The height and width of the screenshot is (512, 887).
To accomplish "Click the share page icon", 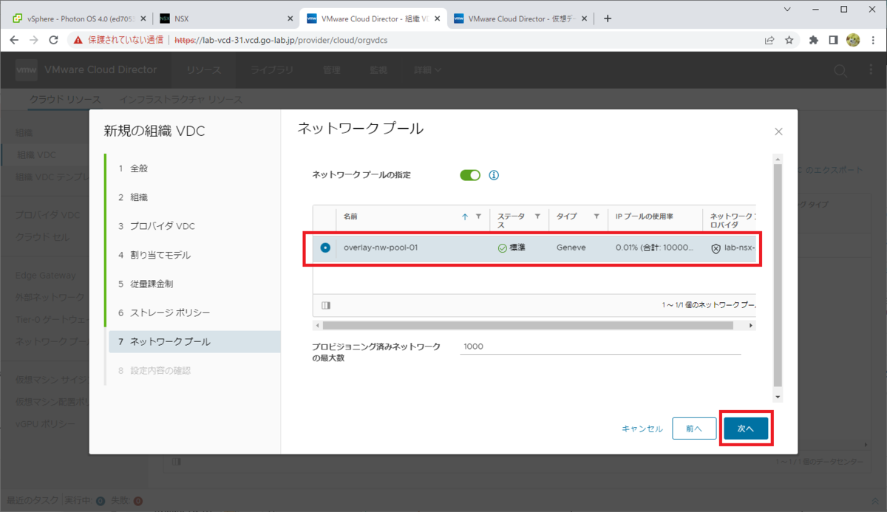I will click(769, 40).
